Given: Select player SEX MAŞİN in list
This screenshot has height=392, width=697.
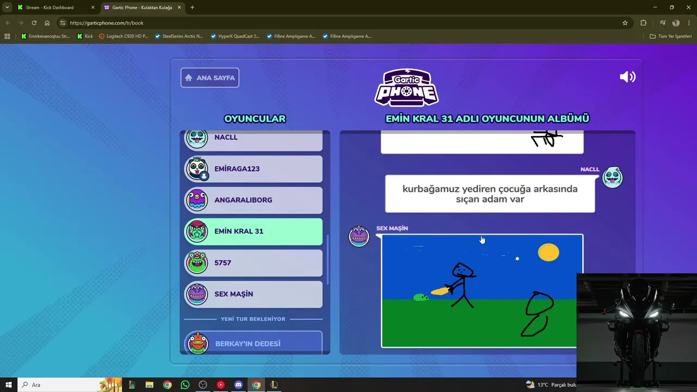Looking at the screenshot, I should [253, 294].
